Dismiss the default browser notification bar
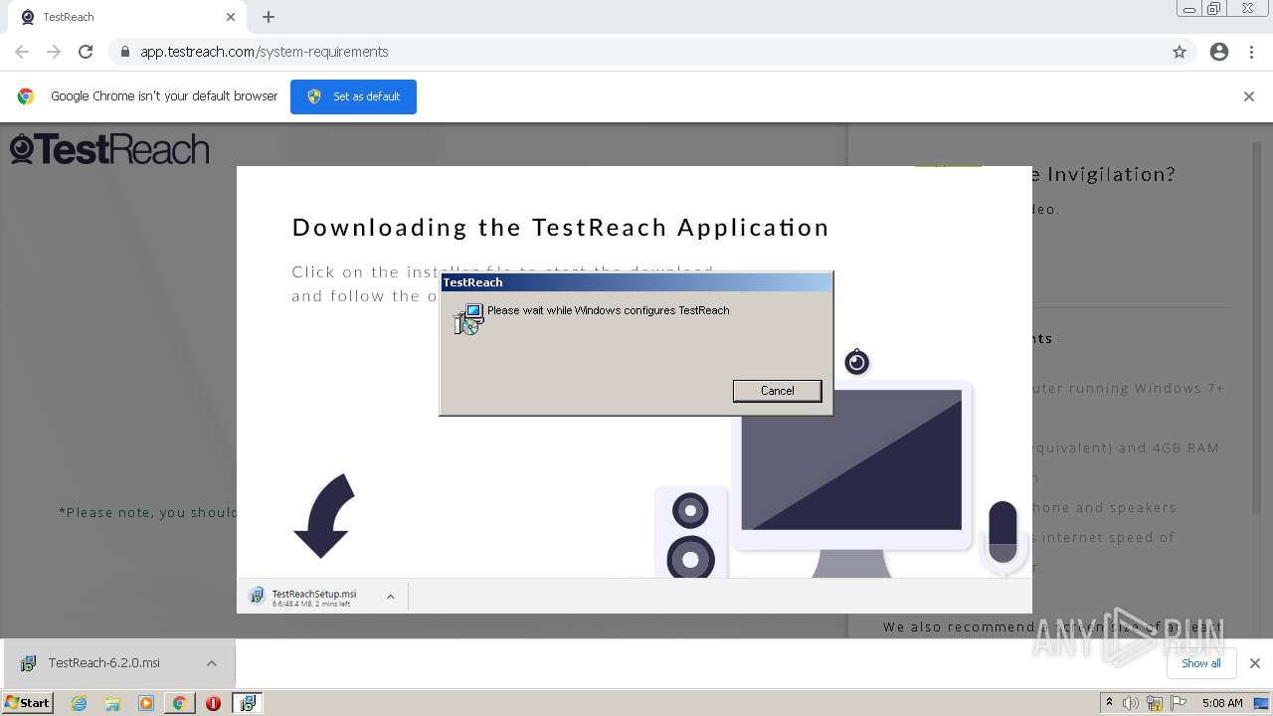1273x716 pixels. pos(1248,96)
